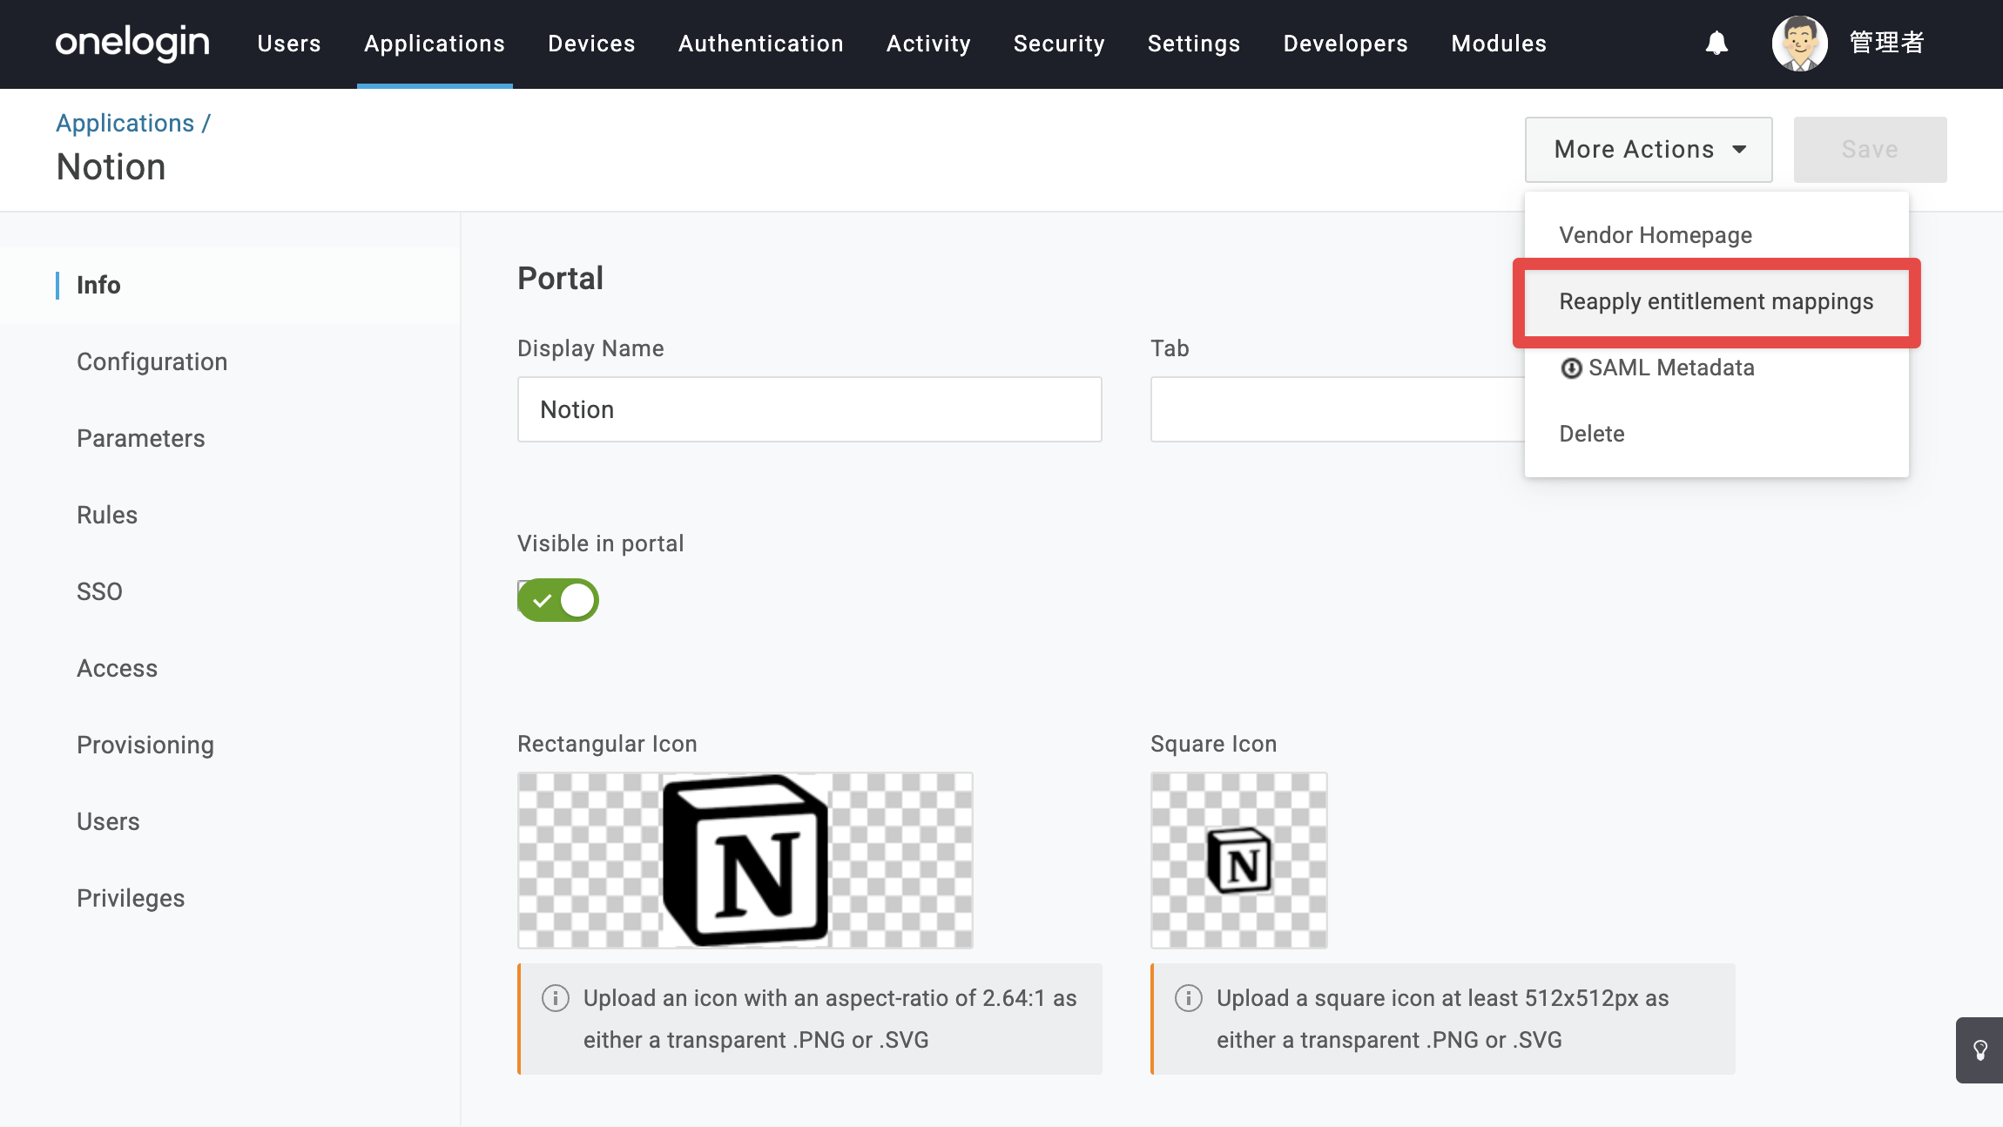Click the Display Name input field
This screenshot has height=1127, width=2003.
pyautogui.click(x=810, y=409)
